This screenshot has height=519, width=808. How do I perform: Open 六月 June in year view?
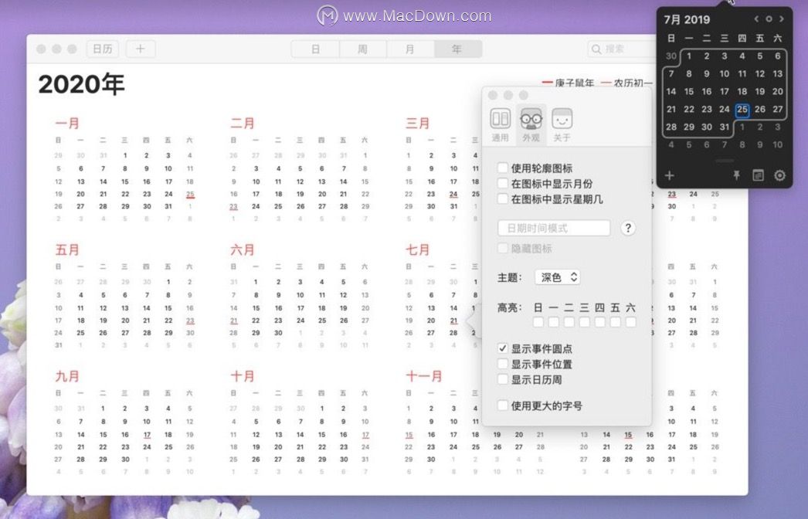(243, 249)
